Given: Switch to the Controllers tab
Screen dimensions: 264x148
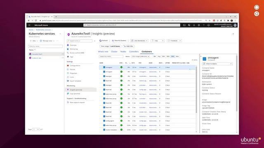Looking at the screenshot, I should click(134, 52).
